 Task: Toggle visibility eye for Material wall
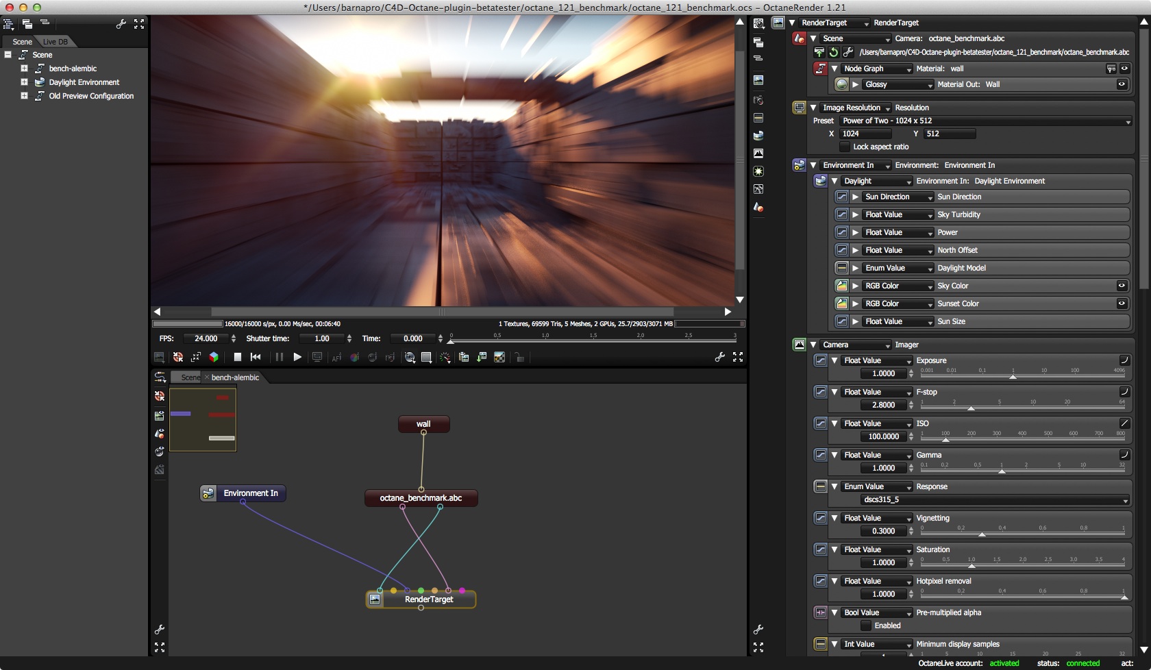pyautogui.click(x=1124, y=69)
